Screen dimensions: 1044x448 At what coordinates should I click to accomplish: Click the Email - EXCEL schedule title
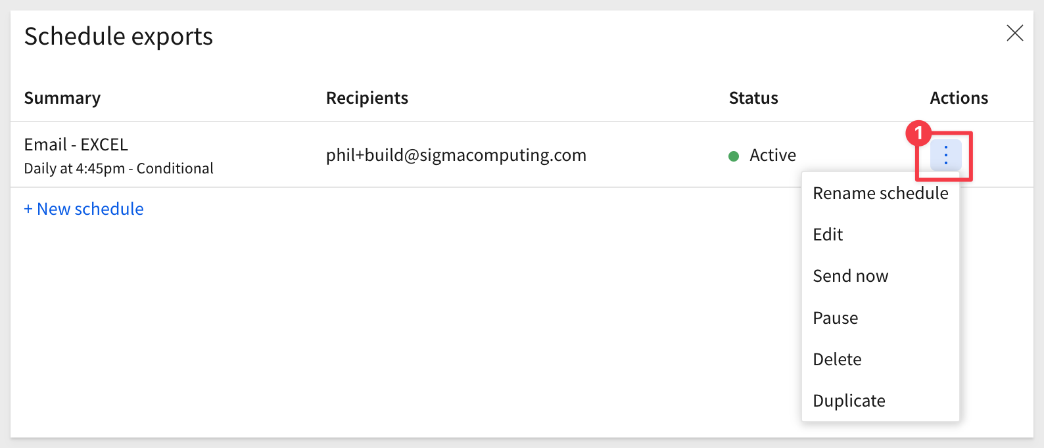tap(76, 145)
